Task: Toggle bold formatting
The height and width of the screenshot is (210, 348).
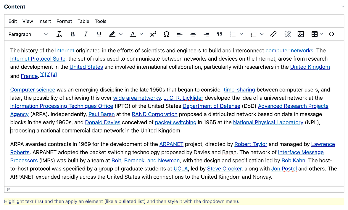Action: 72,34
